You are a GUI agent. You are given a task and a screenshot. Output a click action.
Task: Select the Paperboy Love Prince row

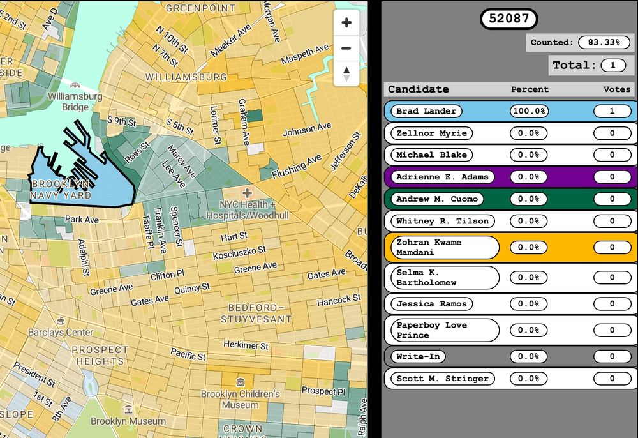510,330
